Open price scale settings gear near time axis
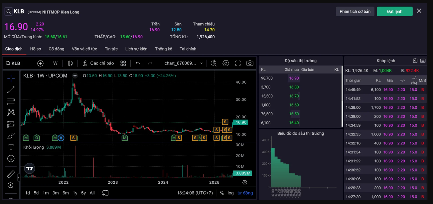Viewport: 433px width, 204px height. tap(245, 182)
